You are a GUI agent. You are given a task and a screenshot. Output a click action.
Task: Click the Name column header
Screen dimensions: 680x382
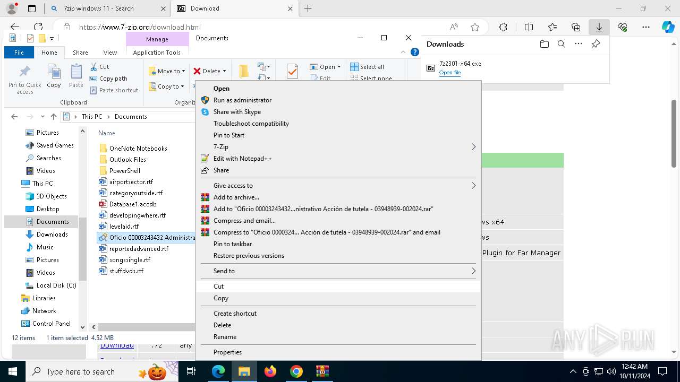click(x=107, y=133)
